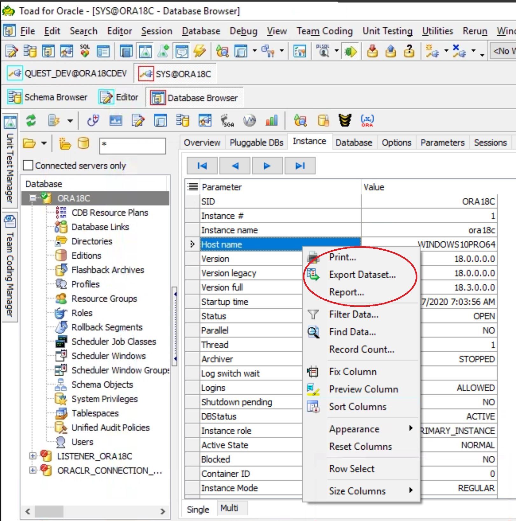
Task: Choose Print from the context menu
Action: coord(343,257)
